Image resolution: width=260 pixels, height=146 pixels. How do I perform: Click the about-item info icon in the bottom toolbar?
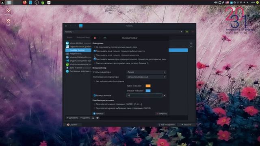point(97,118)
